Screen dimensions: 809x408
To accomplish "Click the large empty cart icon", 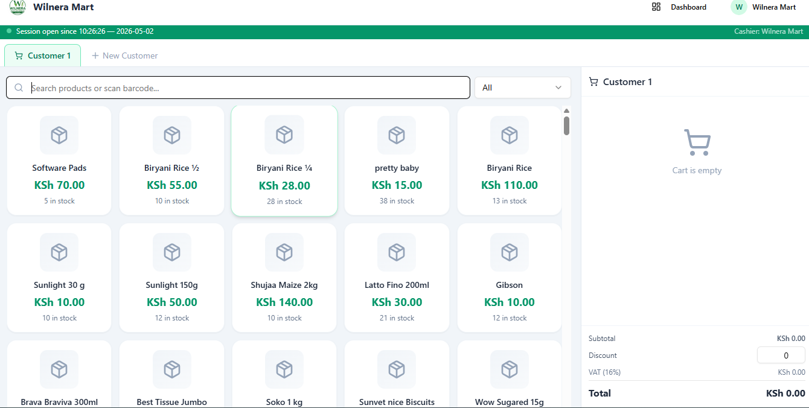I will point(697,142).
